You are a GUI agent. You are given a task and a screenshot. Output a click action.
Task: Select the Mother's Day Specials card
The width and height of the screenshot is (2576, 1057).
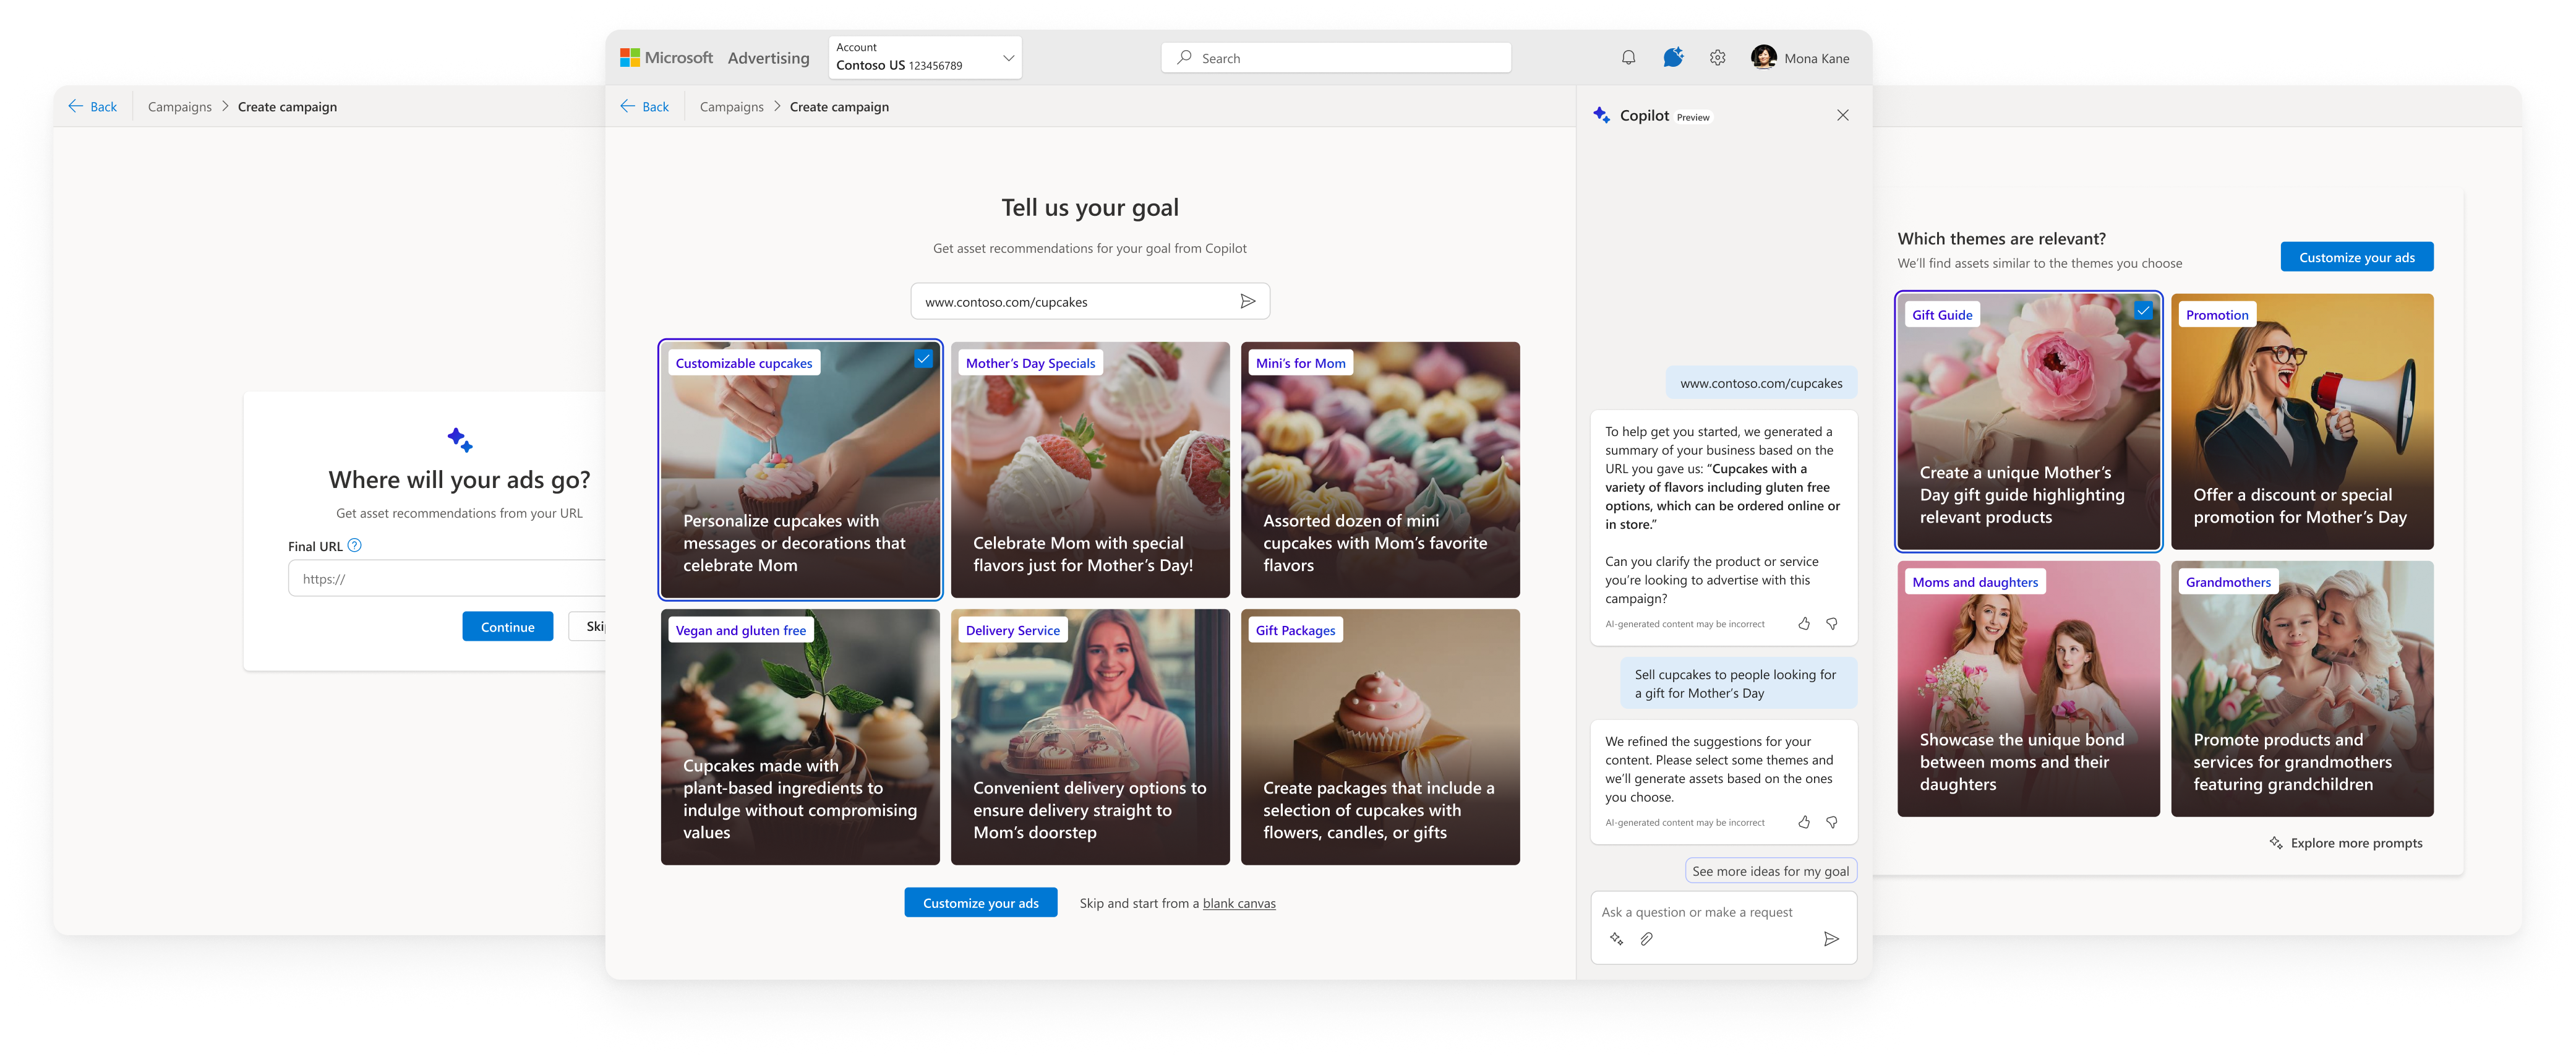[1089, 469]
